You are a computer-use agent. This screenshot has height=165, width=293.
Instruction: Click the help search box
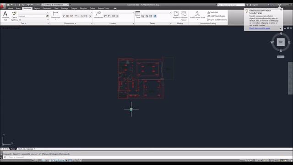(x=231, y=5)
